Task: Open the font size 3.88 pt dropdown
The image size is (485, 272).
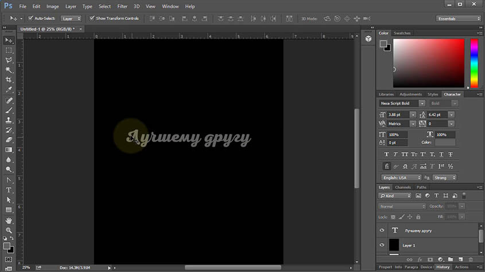Action: [413, 115]
